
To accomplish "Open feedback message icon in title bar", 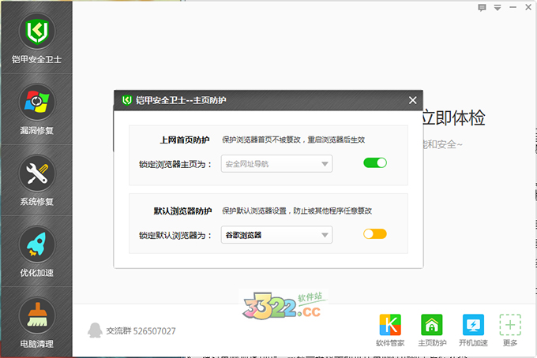I will (x=482, y=8).
